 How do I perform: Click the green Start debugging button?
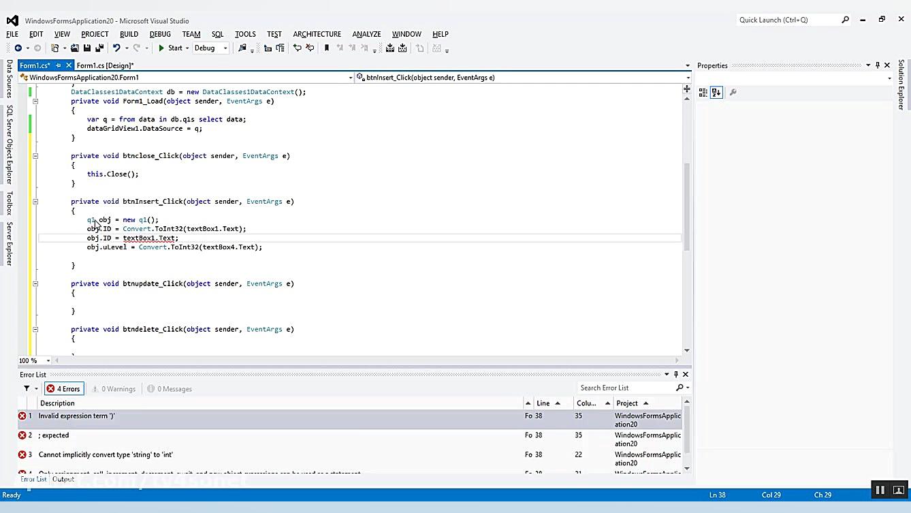click(170, 48)
